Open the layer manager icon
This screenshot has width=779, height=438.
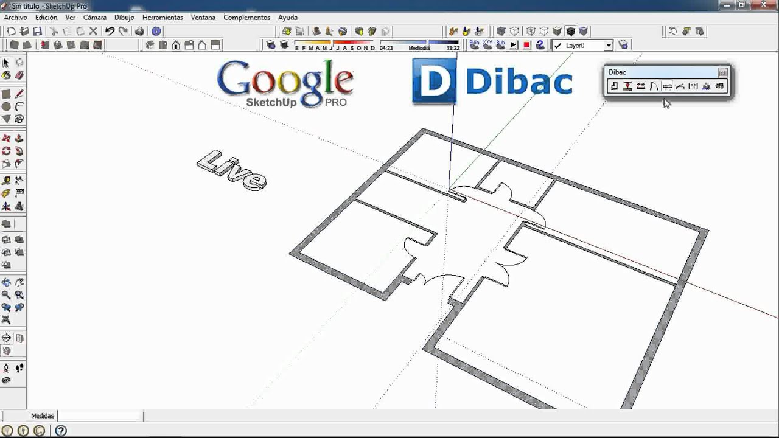pos(623,45)
